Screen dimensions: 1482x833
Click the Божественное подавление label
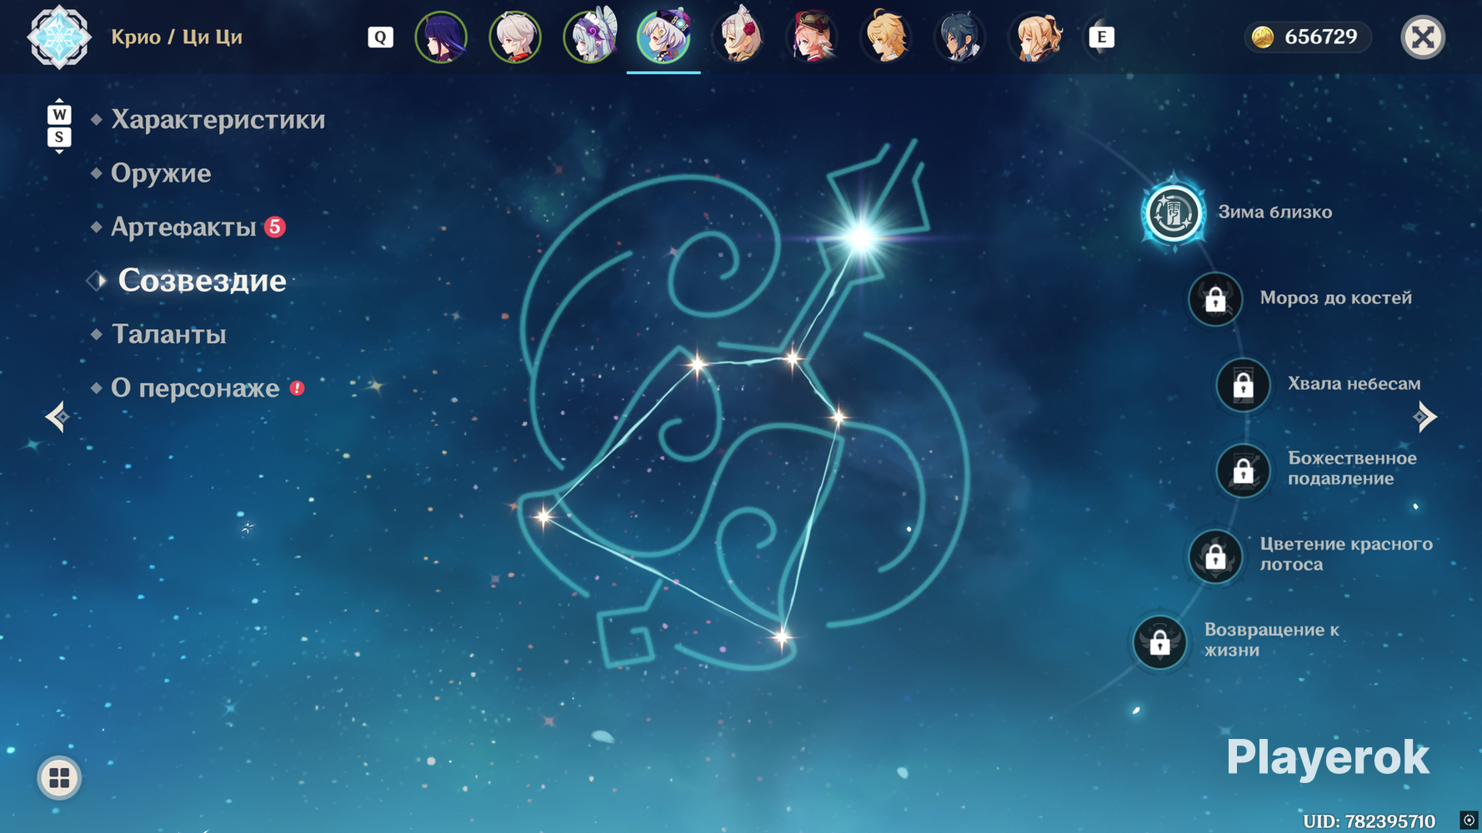click(1352, 468)
